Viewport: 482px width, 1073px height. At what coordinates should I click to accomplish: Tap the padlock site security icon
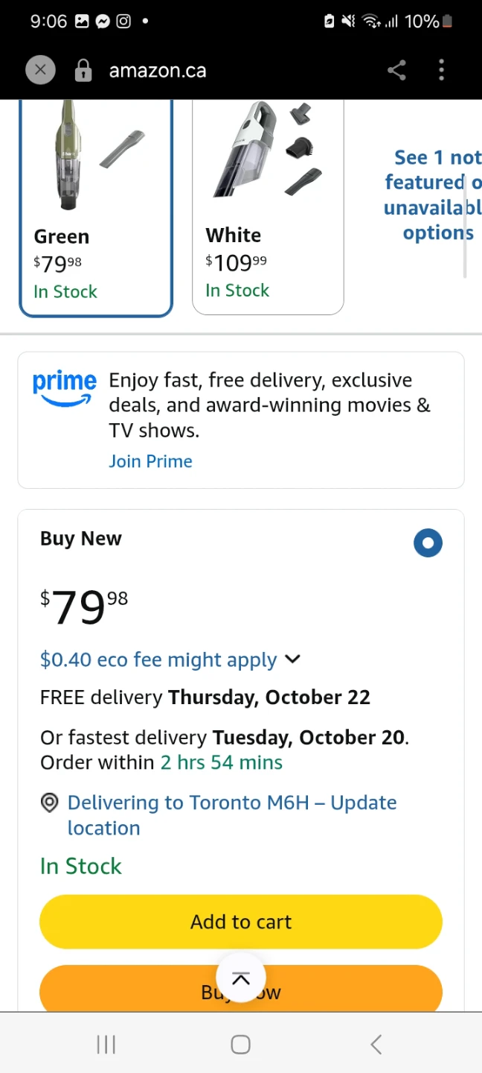click(x=83, y=71)
